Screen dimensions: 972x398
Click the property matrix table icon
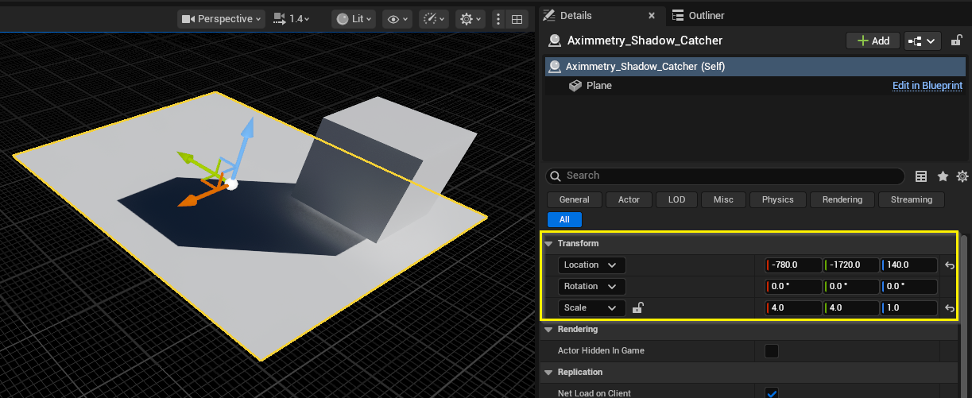[922, 176]
